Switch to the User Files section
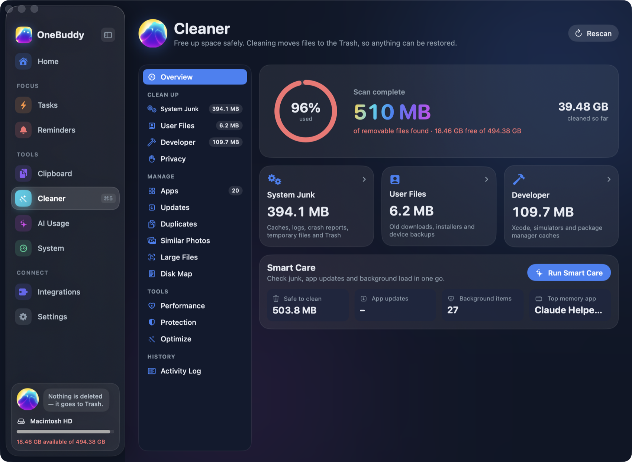This screenshot has height=462, width=632. (195, 125)
